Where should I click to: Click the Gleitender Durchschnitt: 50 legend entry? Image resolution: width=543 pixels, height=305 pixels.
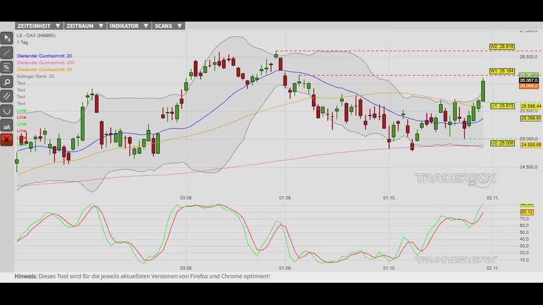[x=45, y=69]
